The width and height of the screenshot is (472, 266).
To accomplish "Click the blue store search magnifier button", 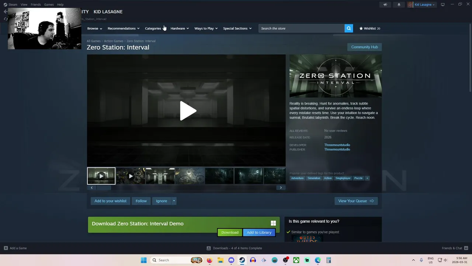I will coord(348,28).
